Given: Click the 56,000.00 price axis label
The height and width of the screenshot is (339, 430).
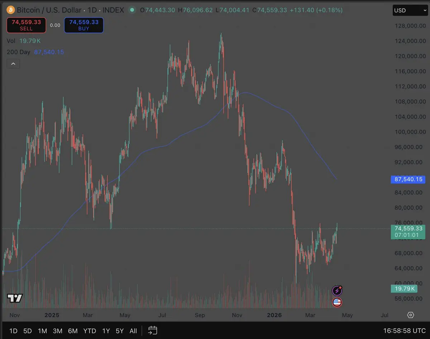Looking at the screenshot, I should (408, 298).
